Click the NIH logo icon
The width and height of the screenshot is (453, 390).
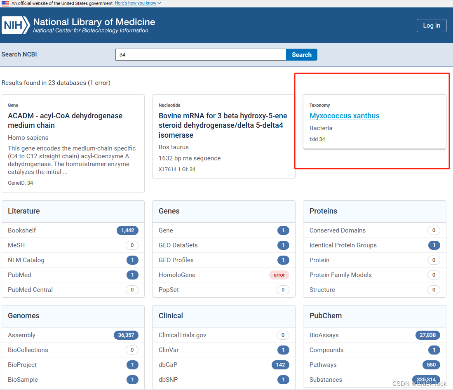pos(16,25)
